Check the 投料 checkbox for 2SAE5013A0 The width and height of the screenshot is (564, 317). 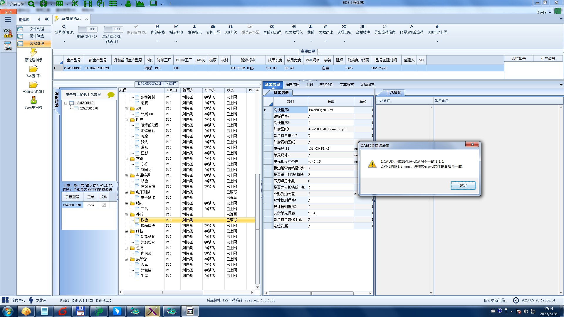click(104, 205)
